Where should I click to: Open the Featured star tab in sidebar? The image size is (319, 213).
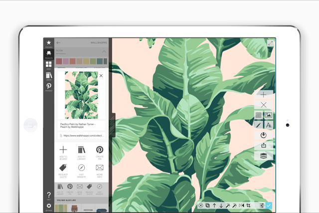49,43
